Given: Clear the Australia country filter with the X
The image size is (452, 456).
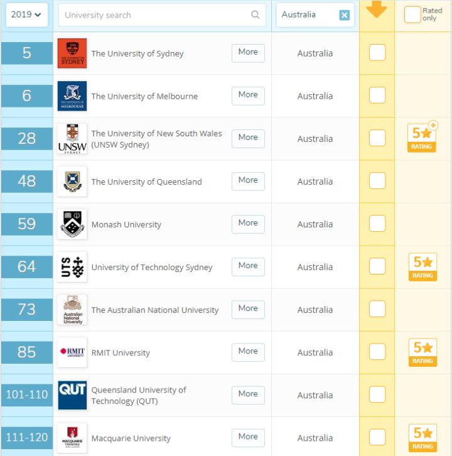Looking at the screenshot, I should [345, 15].
